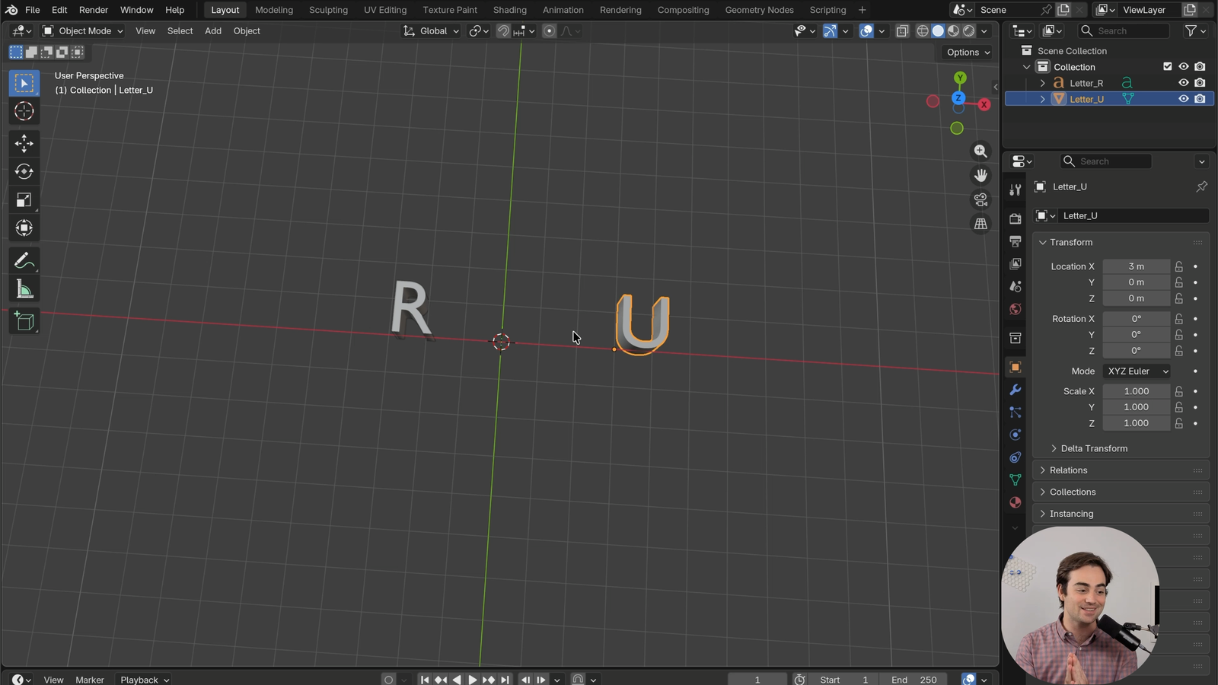Click the Play animation button
This screenshot has height=685, width=1218.
pos(472,680)
